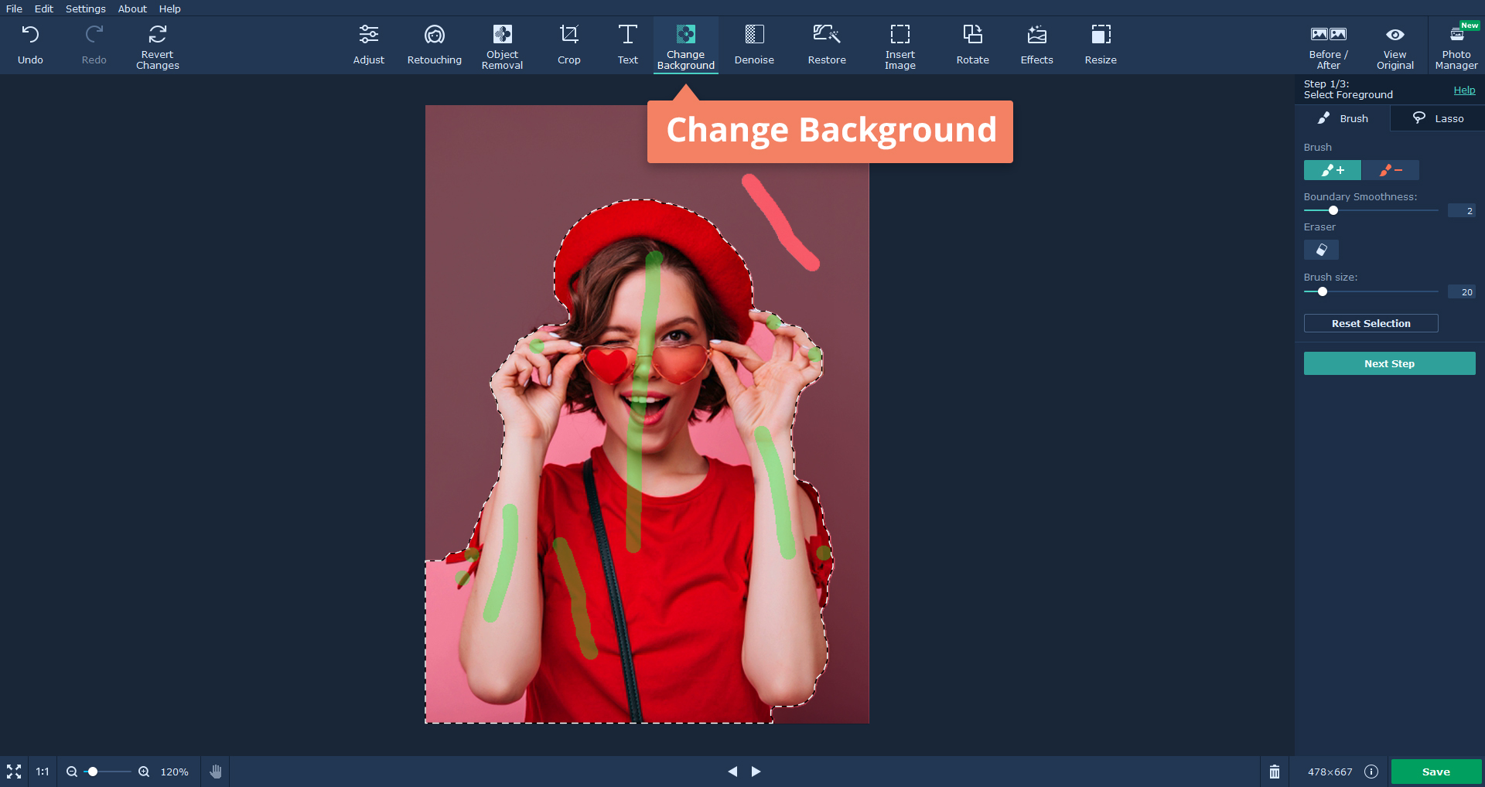Select the hand pan tool
Screen dimensions: 1485x787
216,772
